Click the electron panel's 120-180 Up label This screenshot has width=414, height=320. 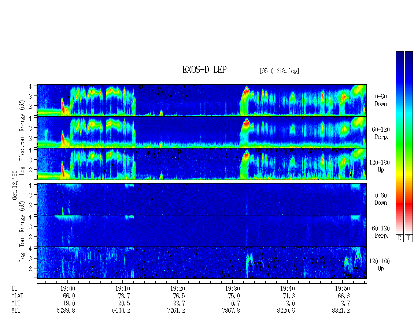coord(380,166)
